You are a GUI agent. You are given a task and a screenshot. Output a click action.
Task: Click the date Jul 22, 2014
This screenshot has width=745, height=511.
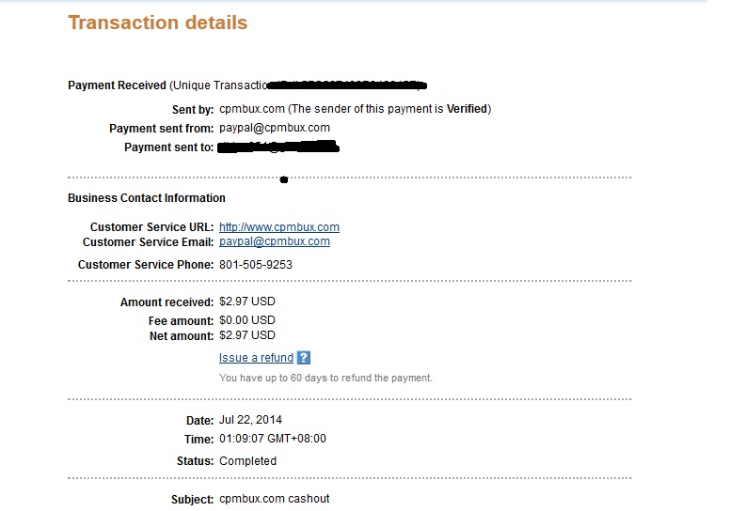250,420
